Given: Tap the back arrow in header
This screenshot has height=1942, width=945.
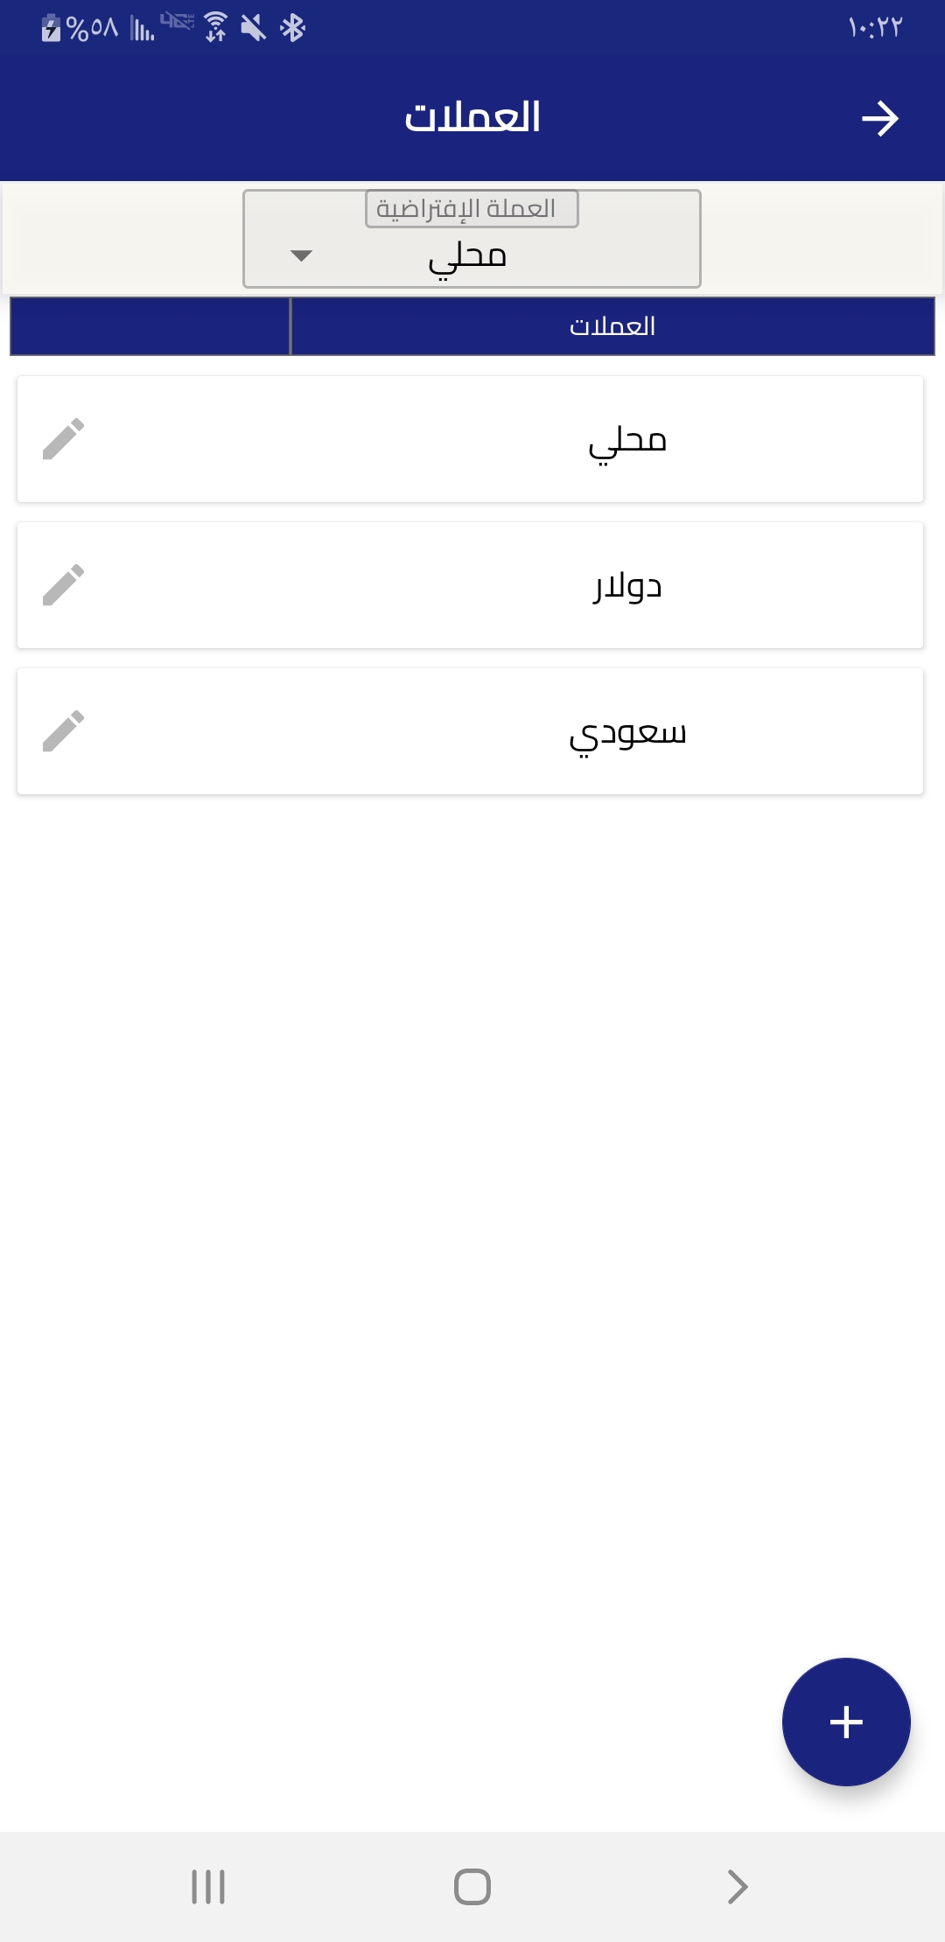Looking at the screenshot, I should pyautogui.click(x=879, y=119).
